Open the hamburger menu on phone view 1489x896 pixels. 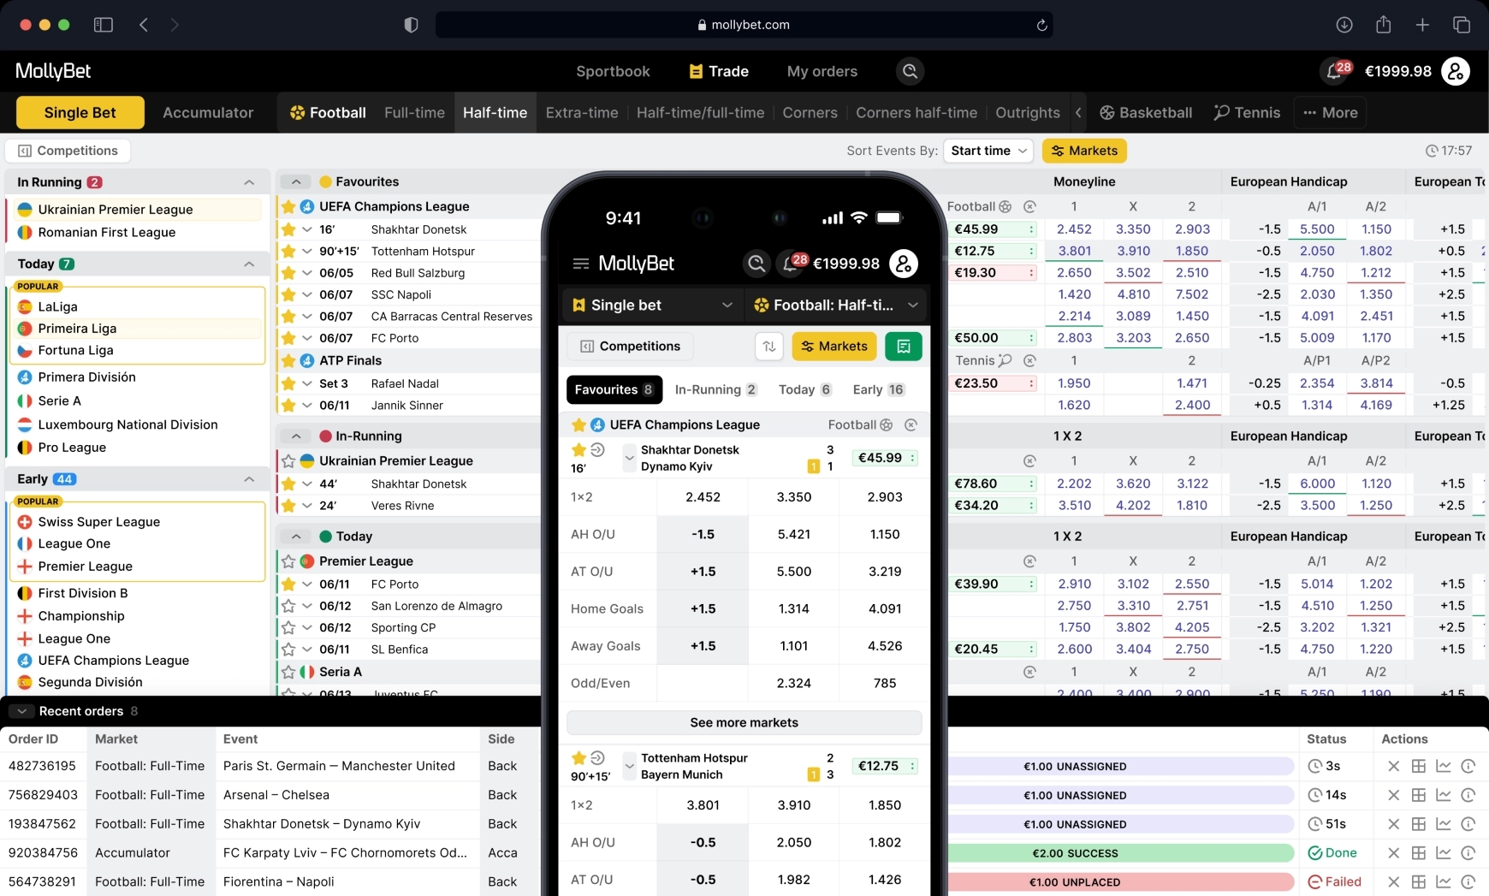[581, 264]
